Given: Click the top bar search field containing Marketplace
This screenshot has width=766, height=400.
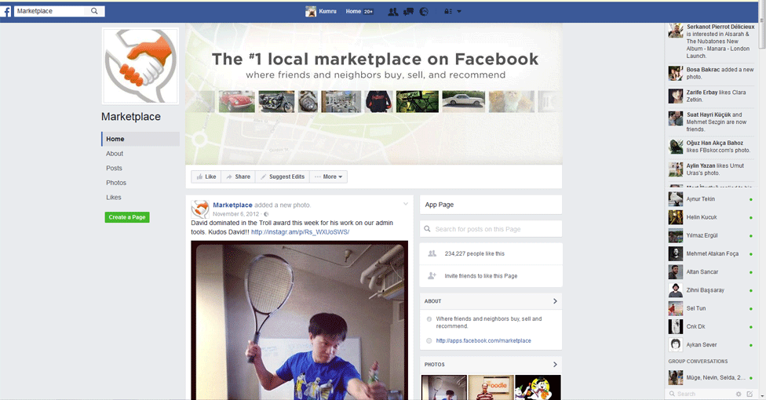Looking at the screenshot, I should point(51,11).
